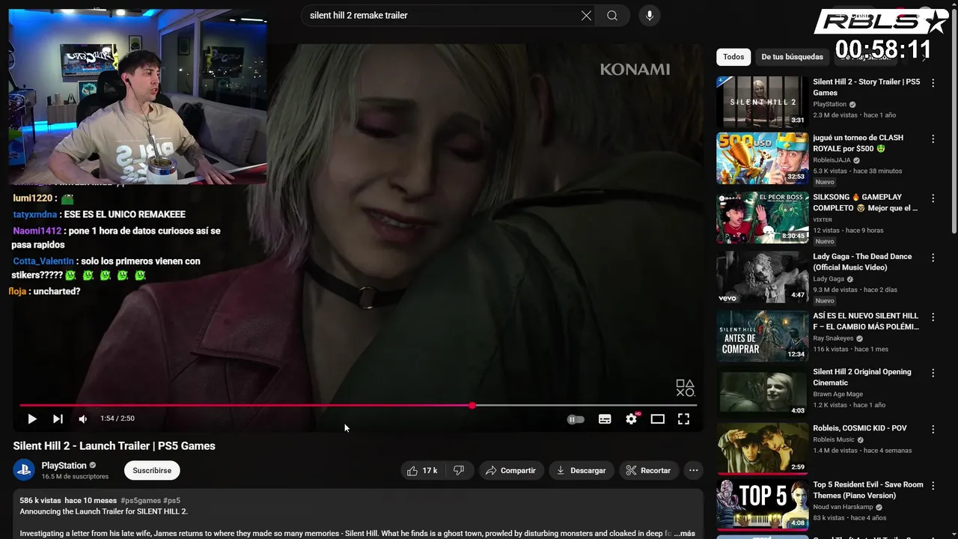The width and height of the screenshot is (958, 539).
Task: Expand the description with ...más
Action: tap(684, 534)
